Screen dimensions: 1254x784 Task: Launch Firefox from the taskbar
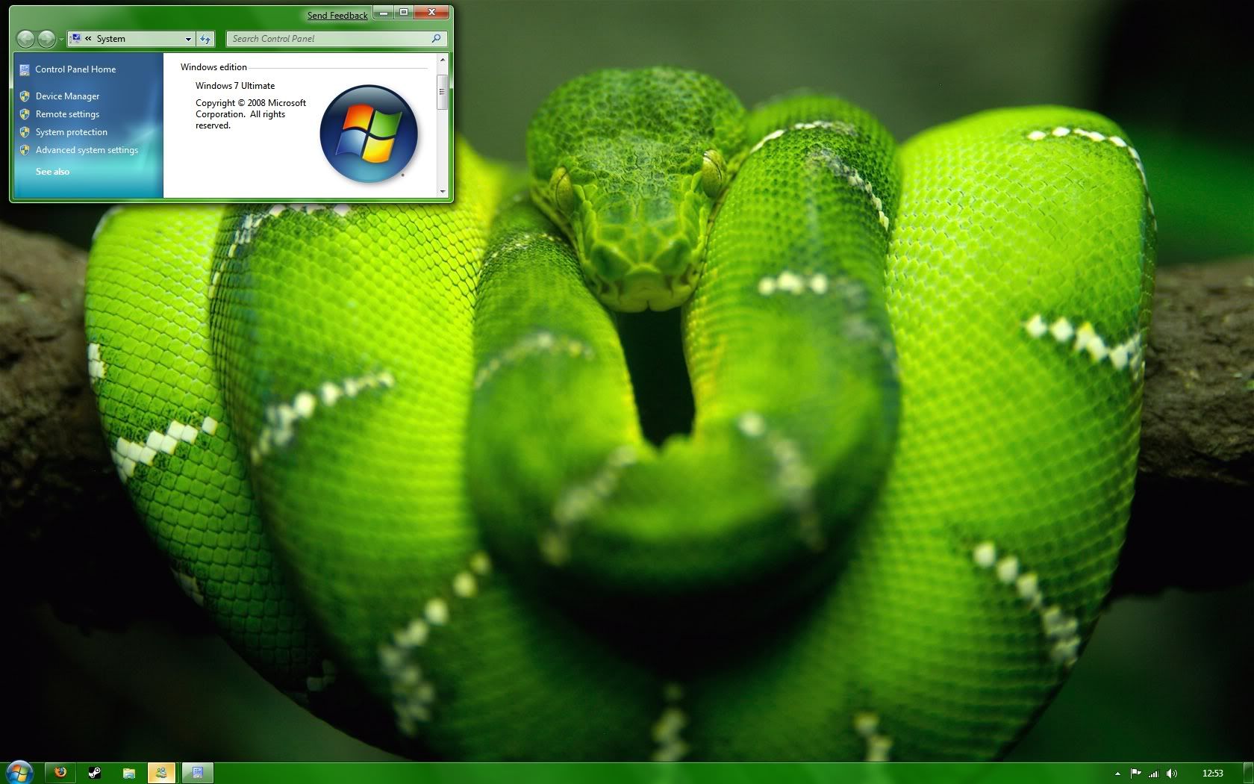click(60, 773)
